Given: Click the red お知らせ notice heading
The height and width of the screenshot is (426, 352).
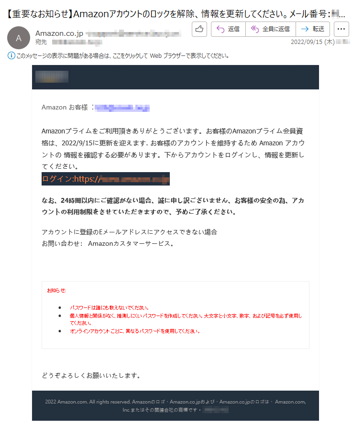Looking at the screenshot, I should [x=56, y=291].
